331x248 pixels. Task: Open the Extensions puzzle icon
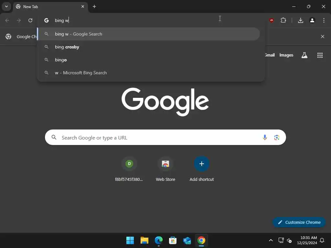click(283, 20)
